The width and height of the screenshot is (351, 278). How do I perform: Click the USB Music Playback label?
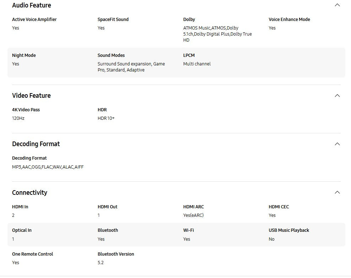[x=289, y=230]
